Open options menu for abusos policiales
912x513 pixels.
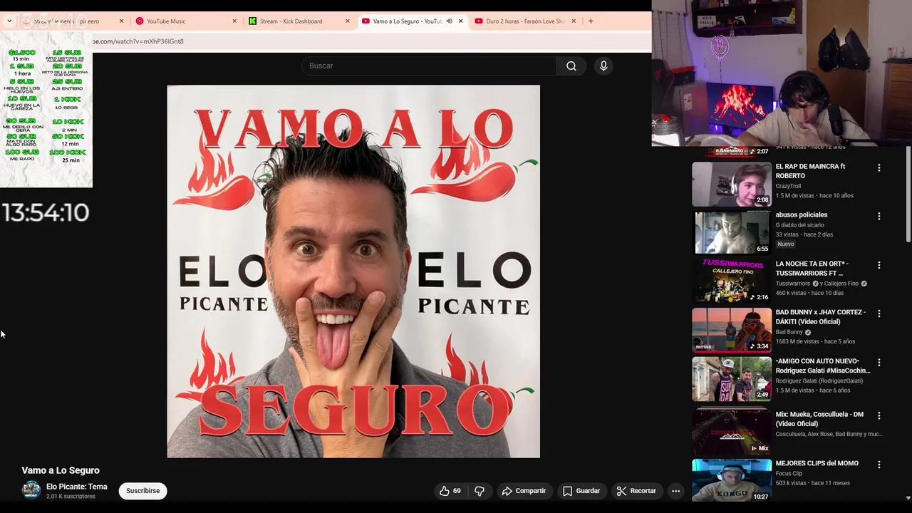[879, 216]
